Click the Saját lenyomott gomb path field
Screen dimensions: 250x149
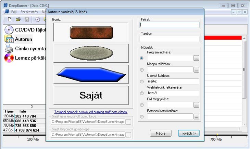(88, 135)
